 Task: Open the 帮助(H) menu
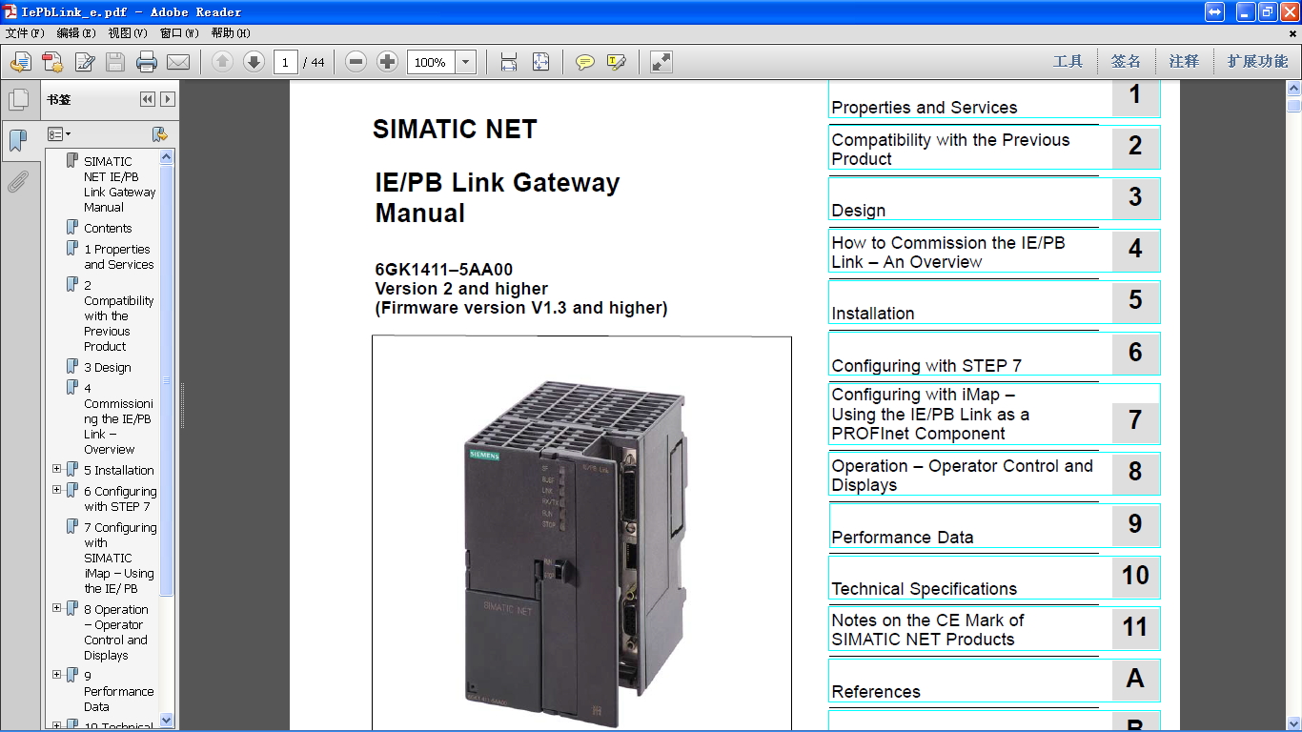point(231,32)
